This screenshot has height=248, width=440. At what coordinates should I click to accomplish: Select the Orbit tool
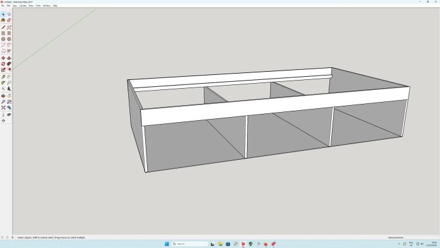tap(3, 96)
